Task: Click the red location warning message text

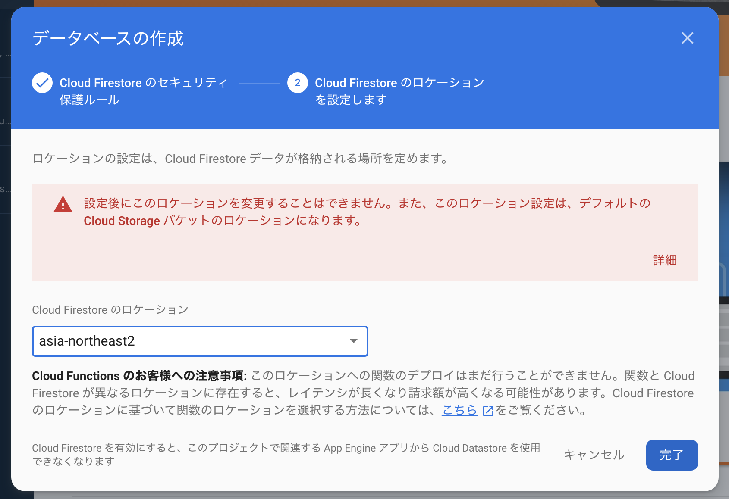Action: (367, 212)
